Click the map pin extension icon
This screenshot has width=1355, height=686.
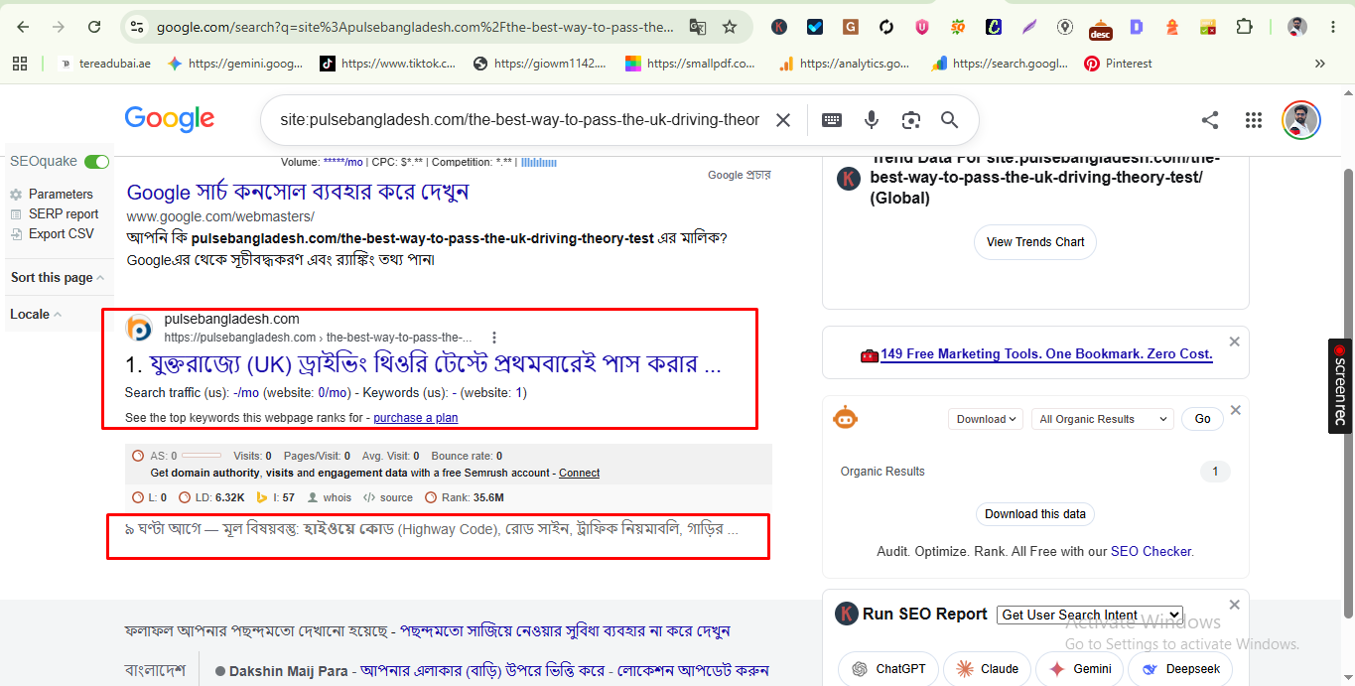click(1065, 27)
